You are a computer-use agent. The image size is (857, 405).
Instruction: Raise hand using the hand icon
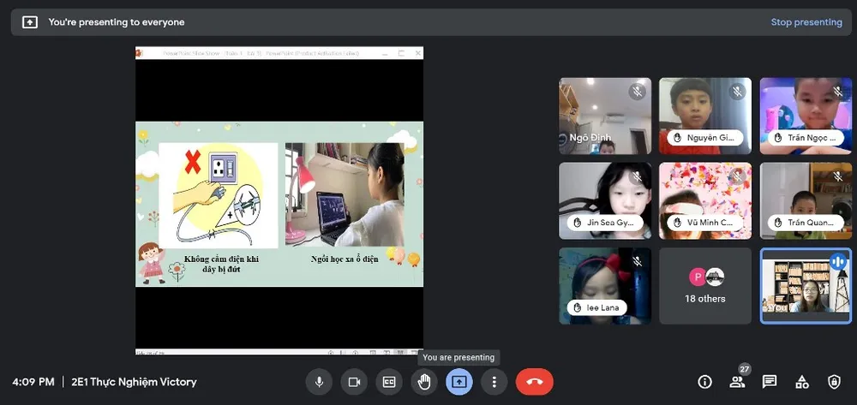pyautogui.click(x=424, y=382)
